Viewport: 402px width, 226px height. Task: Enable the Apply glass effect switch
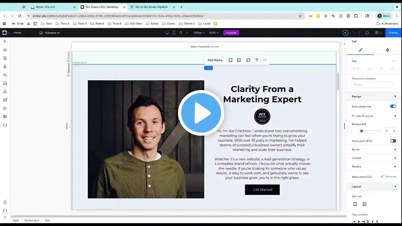point(393,141)
